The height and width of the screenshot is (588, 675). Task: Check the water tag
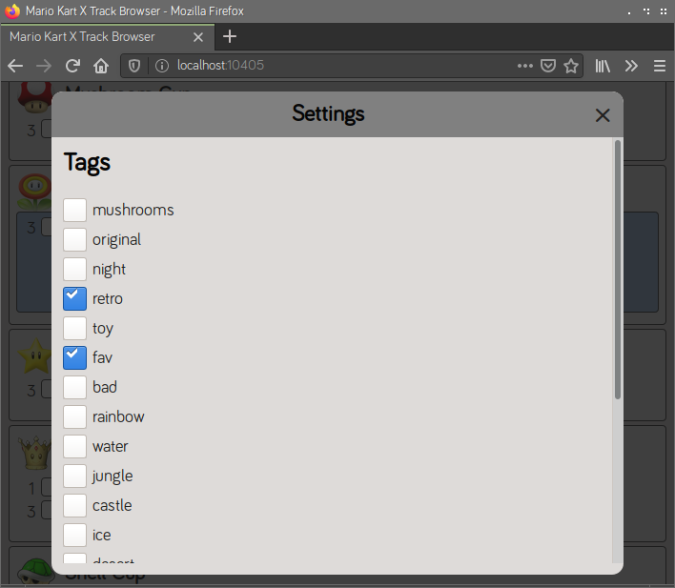[75, 446]
